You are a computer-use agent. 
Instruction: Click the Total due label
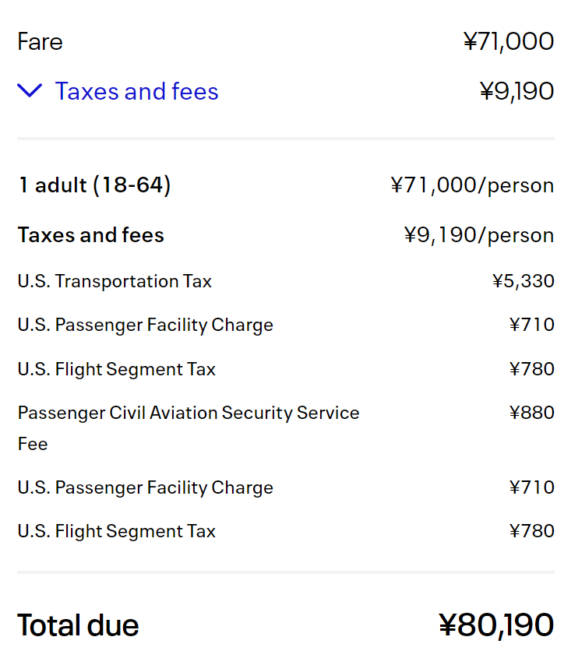(78, 625)
